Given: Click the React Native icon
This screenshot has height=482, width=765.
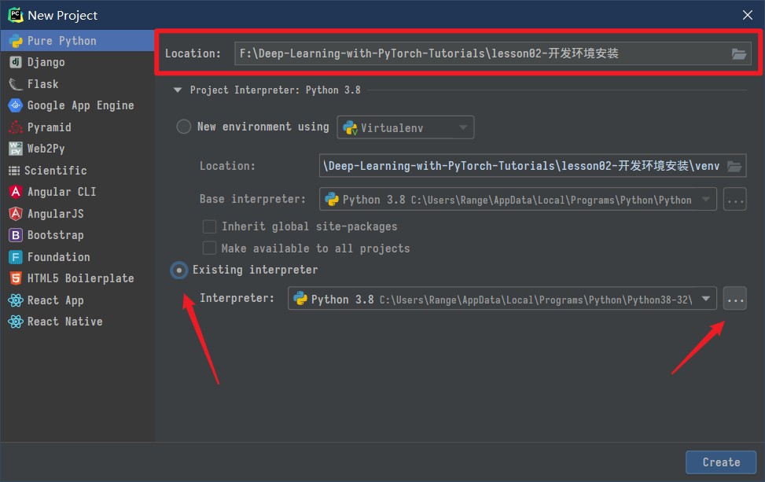Looking at the screenshot, I should click(x=16, y=322).
